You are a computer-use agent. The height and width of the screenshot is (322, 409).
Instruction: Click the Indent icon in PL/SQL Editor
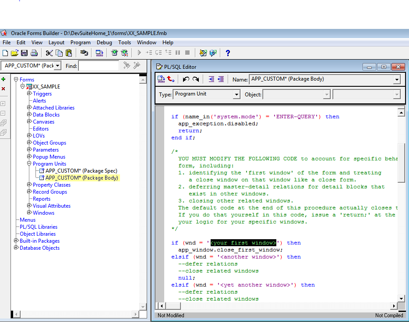click(212, 79)
